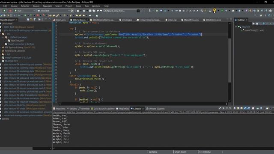Open the Window menu

click(96, 6)
